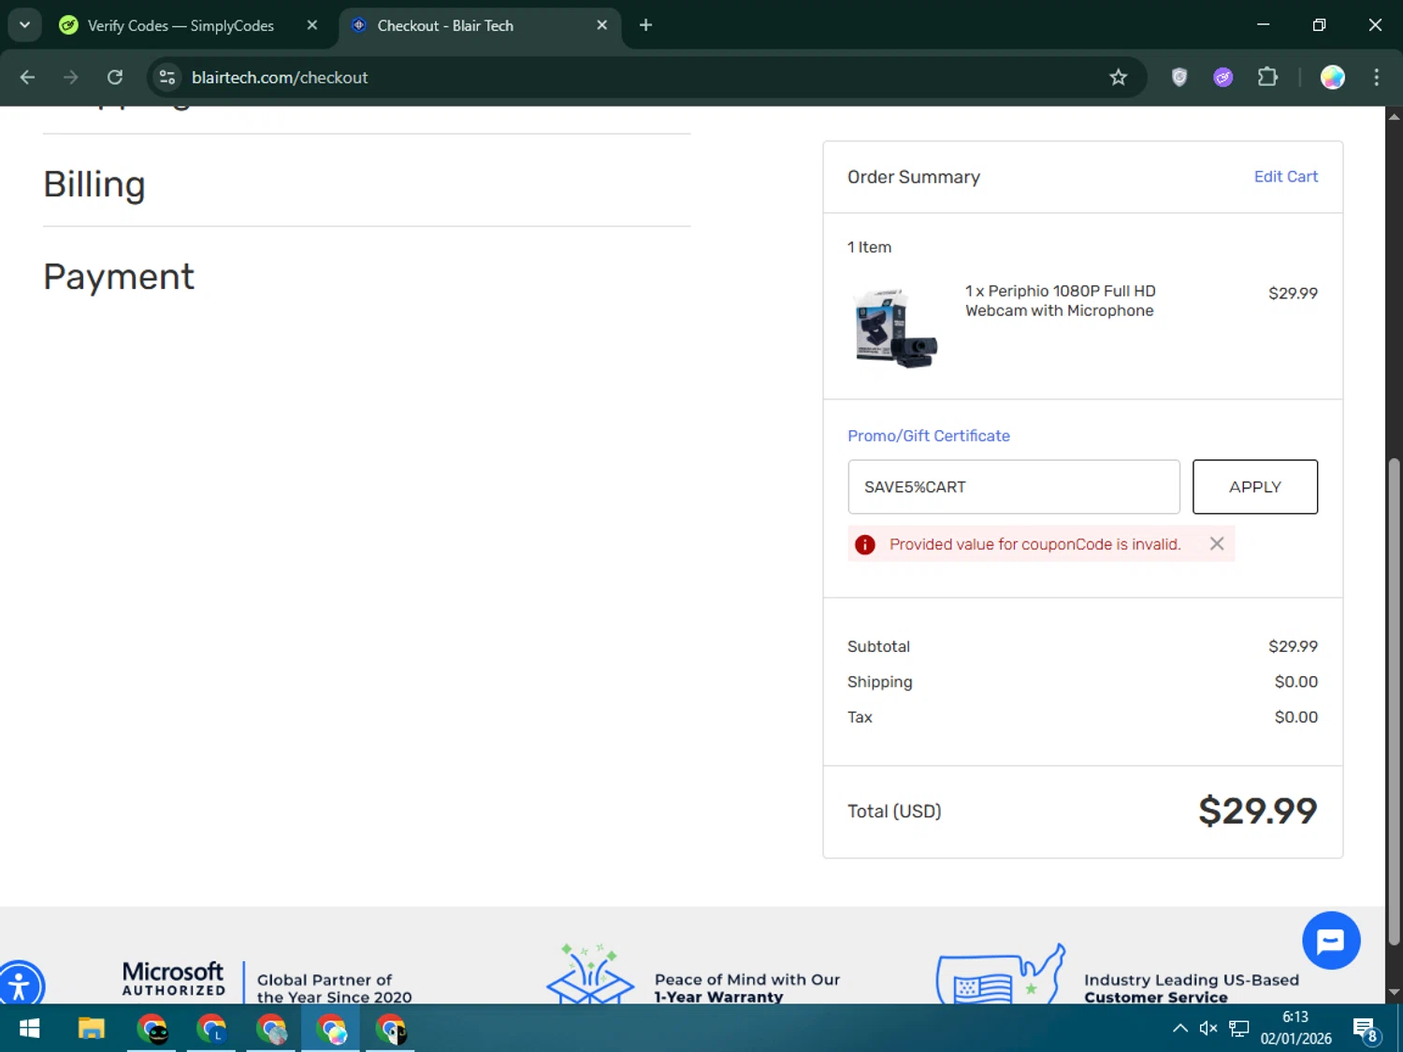Open the purple extension icon
Screen dimensions: 1403x1052
coord(1223,78)
